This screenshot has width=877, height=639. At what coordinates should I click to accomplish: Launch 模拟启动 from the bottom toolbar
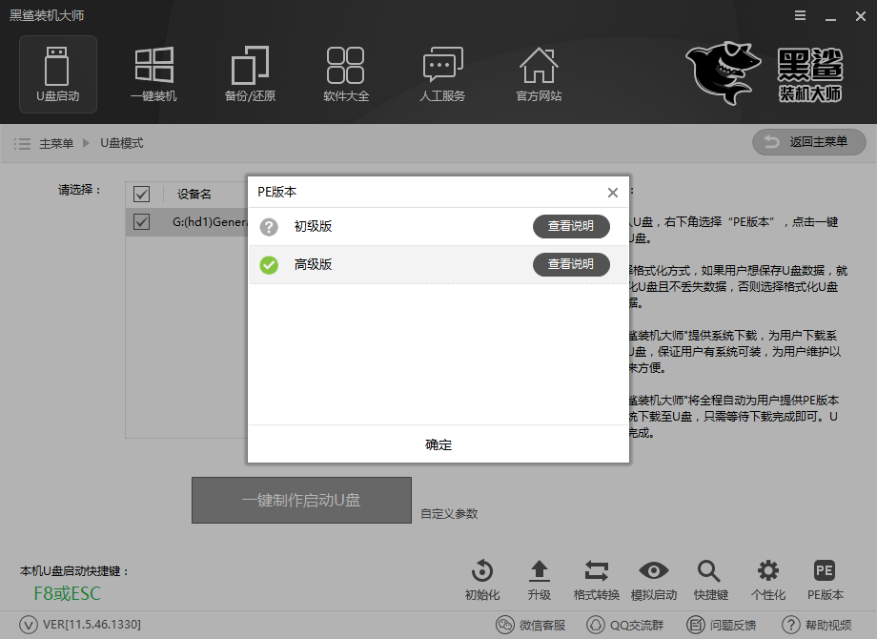(x=653, y=573)
